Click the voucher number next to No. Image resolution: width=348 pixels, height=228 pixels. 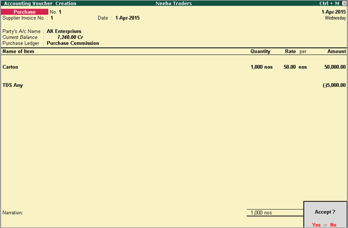click(60, 12)
